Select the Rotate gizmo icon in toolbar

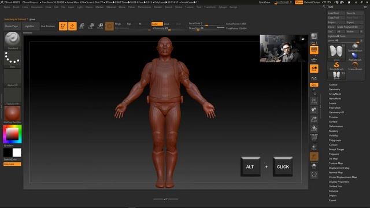(100, 26)
